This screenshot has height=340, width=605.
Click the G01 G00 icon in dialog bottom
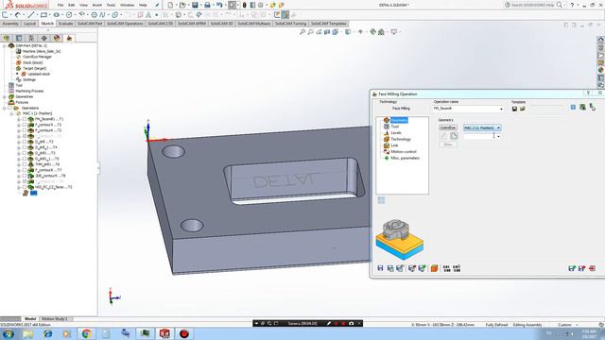pos(446,268)
